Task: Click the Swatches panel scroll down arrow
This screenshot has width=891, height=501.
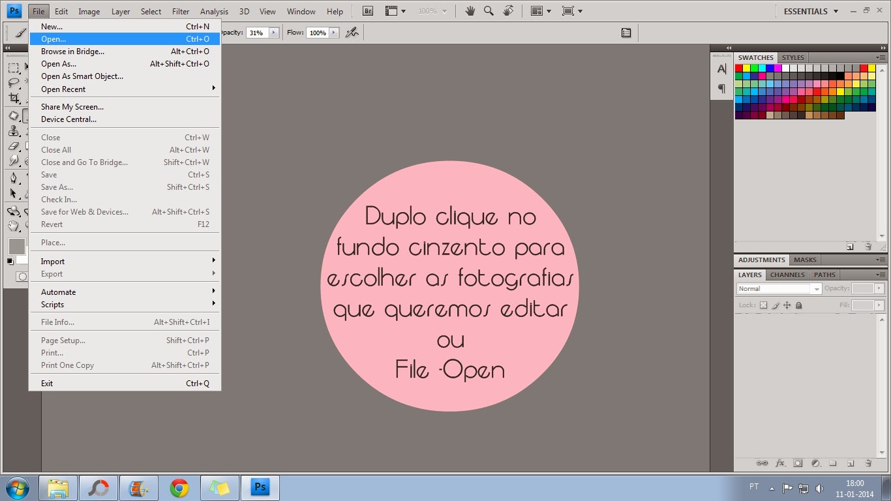Action: tap(881, 235)
